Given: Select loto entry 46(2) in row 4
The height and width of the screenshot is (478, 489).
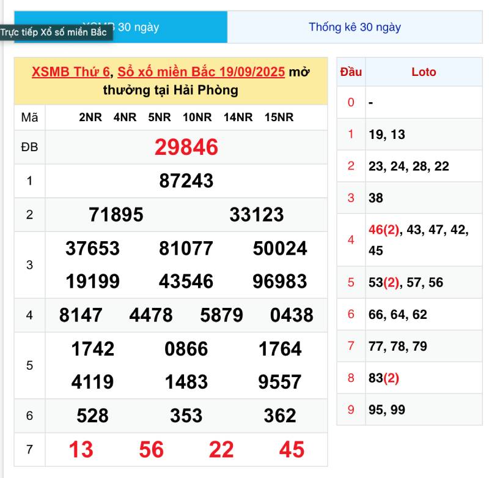Looking at the screenshot, I should click(384, 230).
